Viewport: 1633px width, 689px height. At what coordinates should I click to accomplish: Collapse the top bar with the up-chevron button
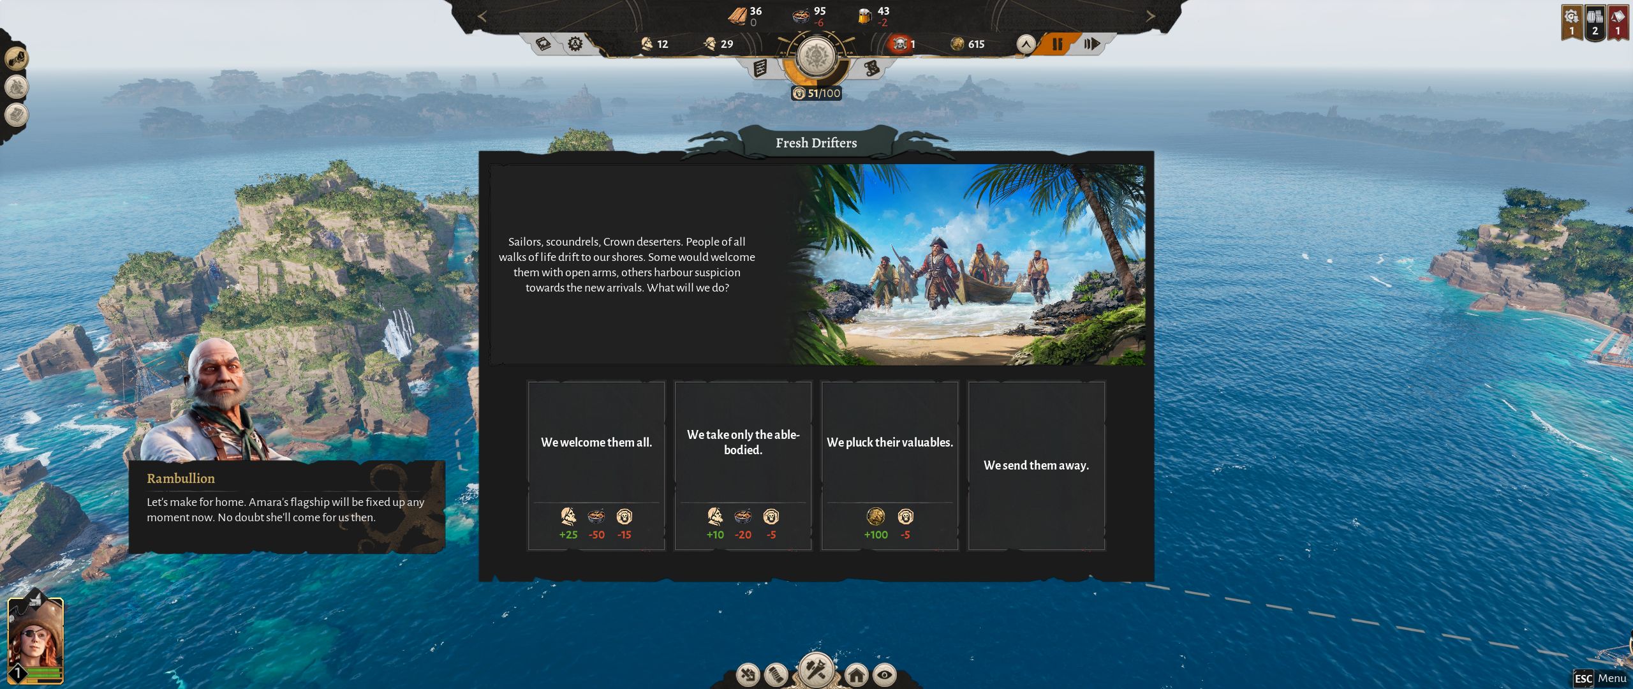coord(1026,44)
